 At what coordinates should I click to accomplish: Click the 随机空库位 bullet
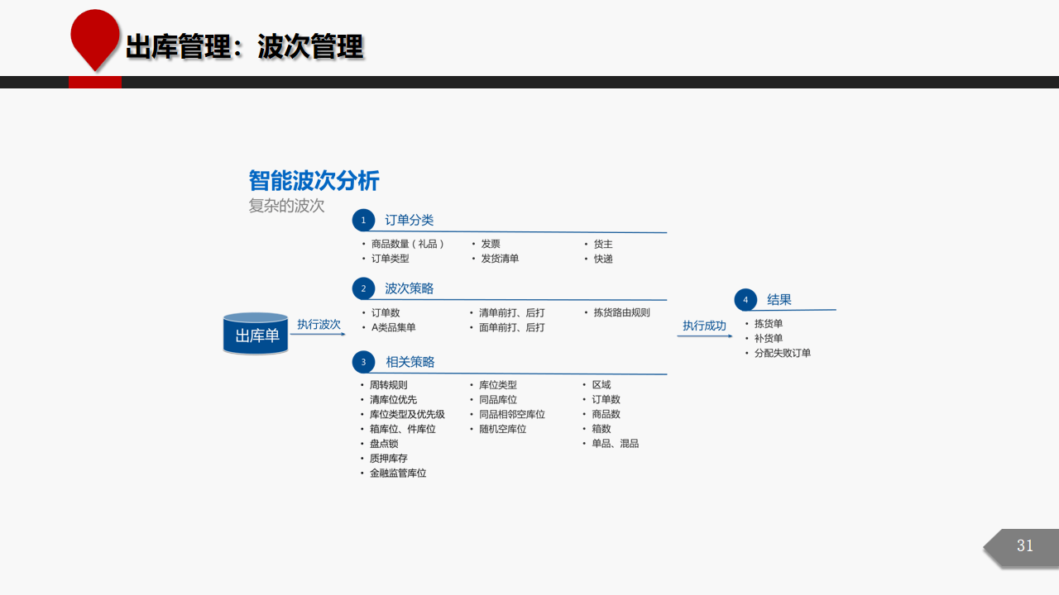[x=503, y=430]
